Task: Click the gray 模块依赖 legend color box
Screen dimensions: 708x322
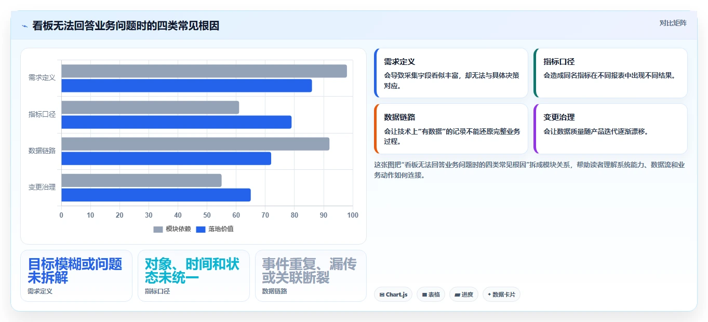Action: click(x=158, y=230)
